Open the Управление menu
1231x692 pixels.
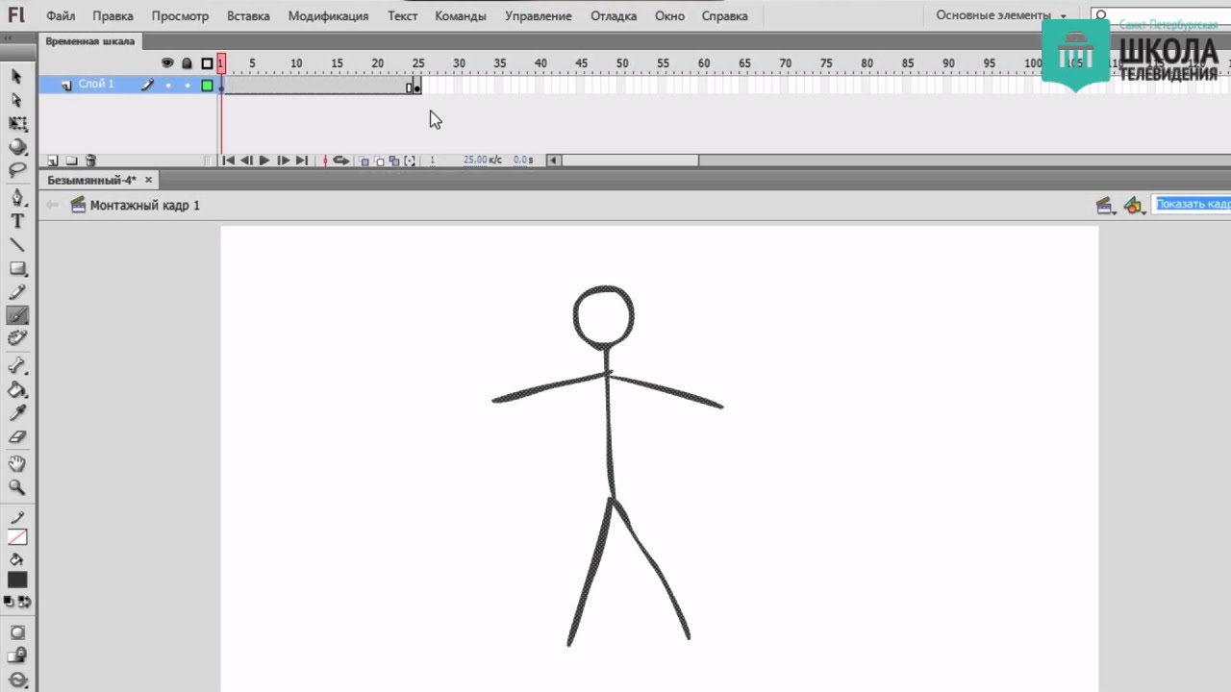pos(538,16)
